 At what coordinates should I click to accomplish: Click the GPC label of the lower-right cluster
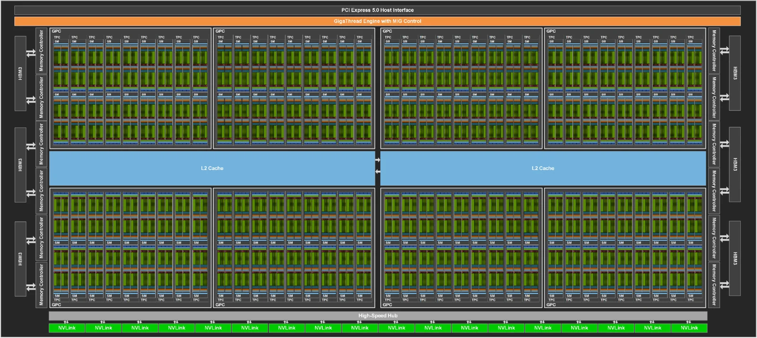click(x=551, y=305)
